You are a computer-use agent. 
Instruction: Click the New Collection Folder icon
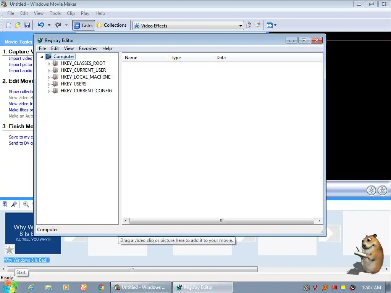pos(258,25)
